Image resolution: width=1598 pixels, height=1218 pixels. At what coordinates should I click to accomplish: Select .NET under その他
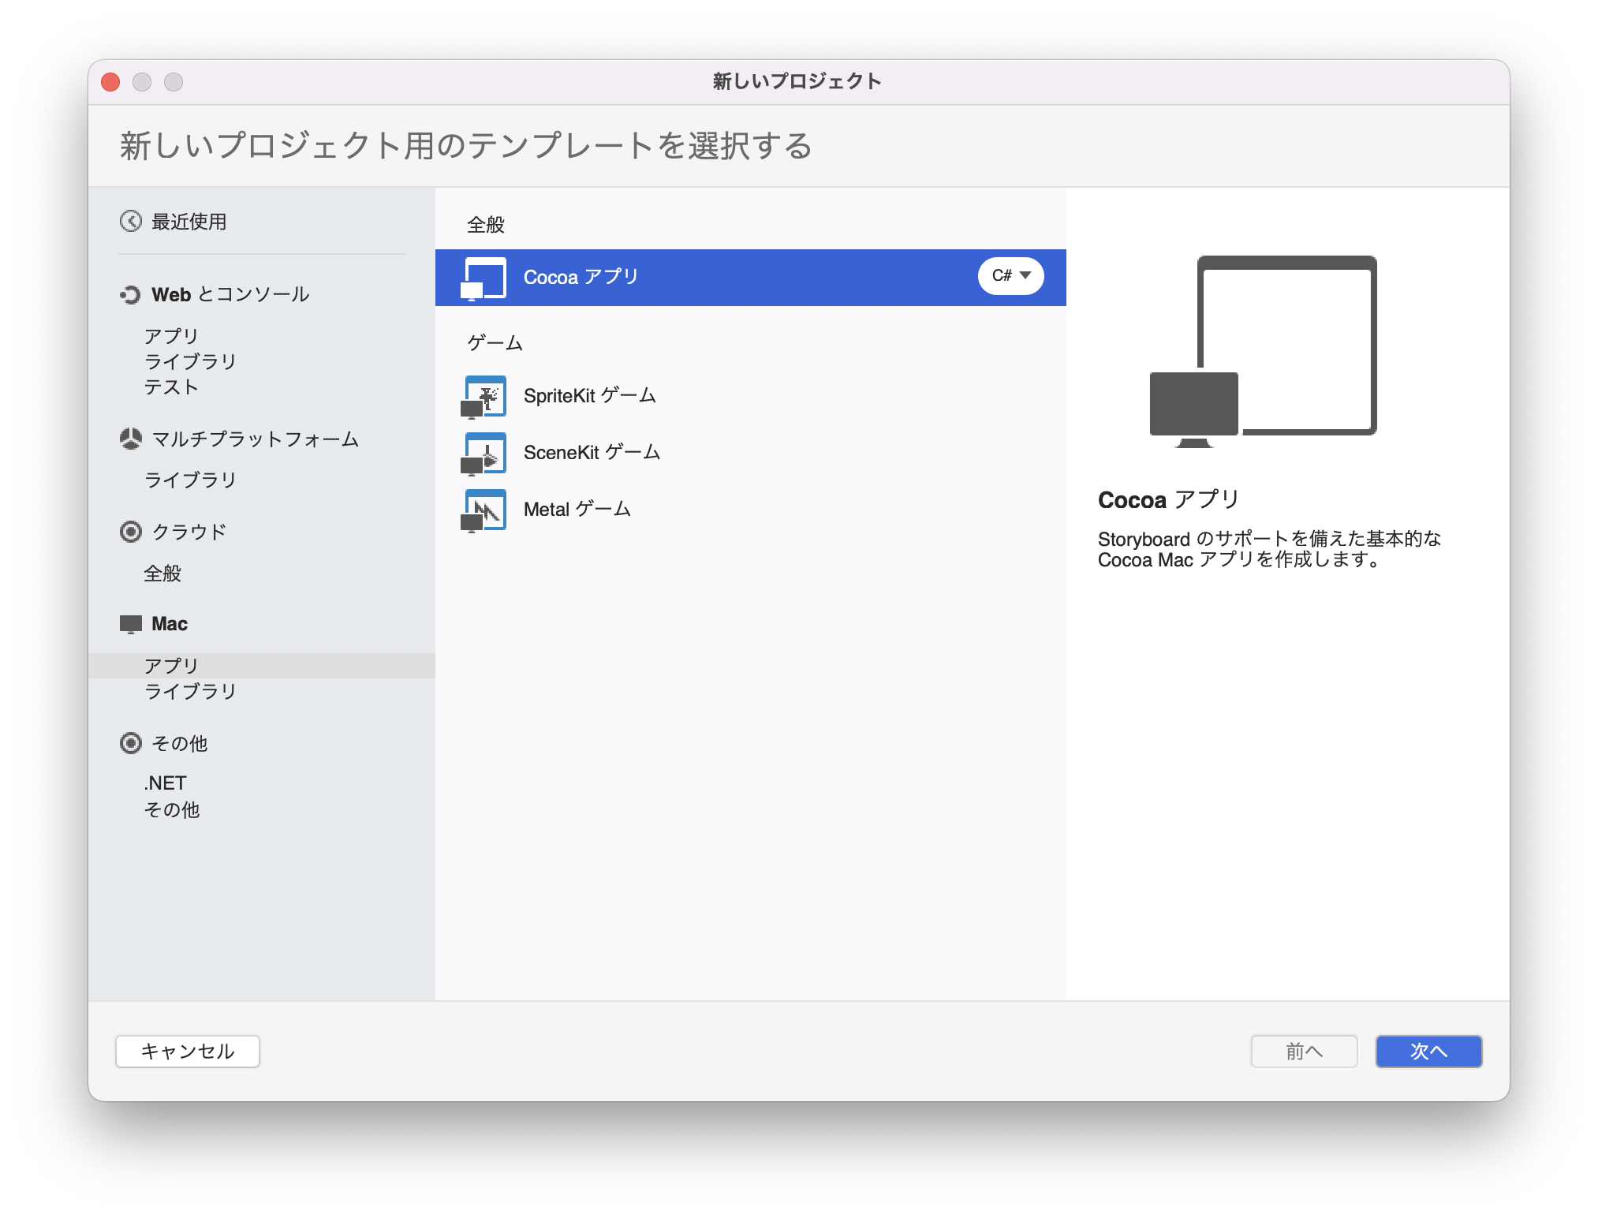coord(165,783)
